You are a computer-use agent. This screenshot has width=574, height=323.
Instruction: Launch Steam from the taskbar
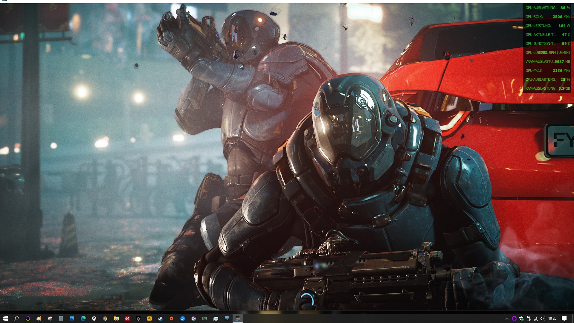(x=161, y=319)
